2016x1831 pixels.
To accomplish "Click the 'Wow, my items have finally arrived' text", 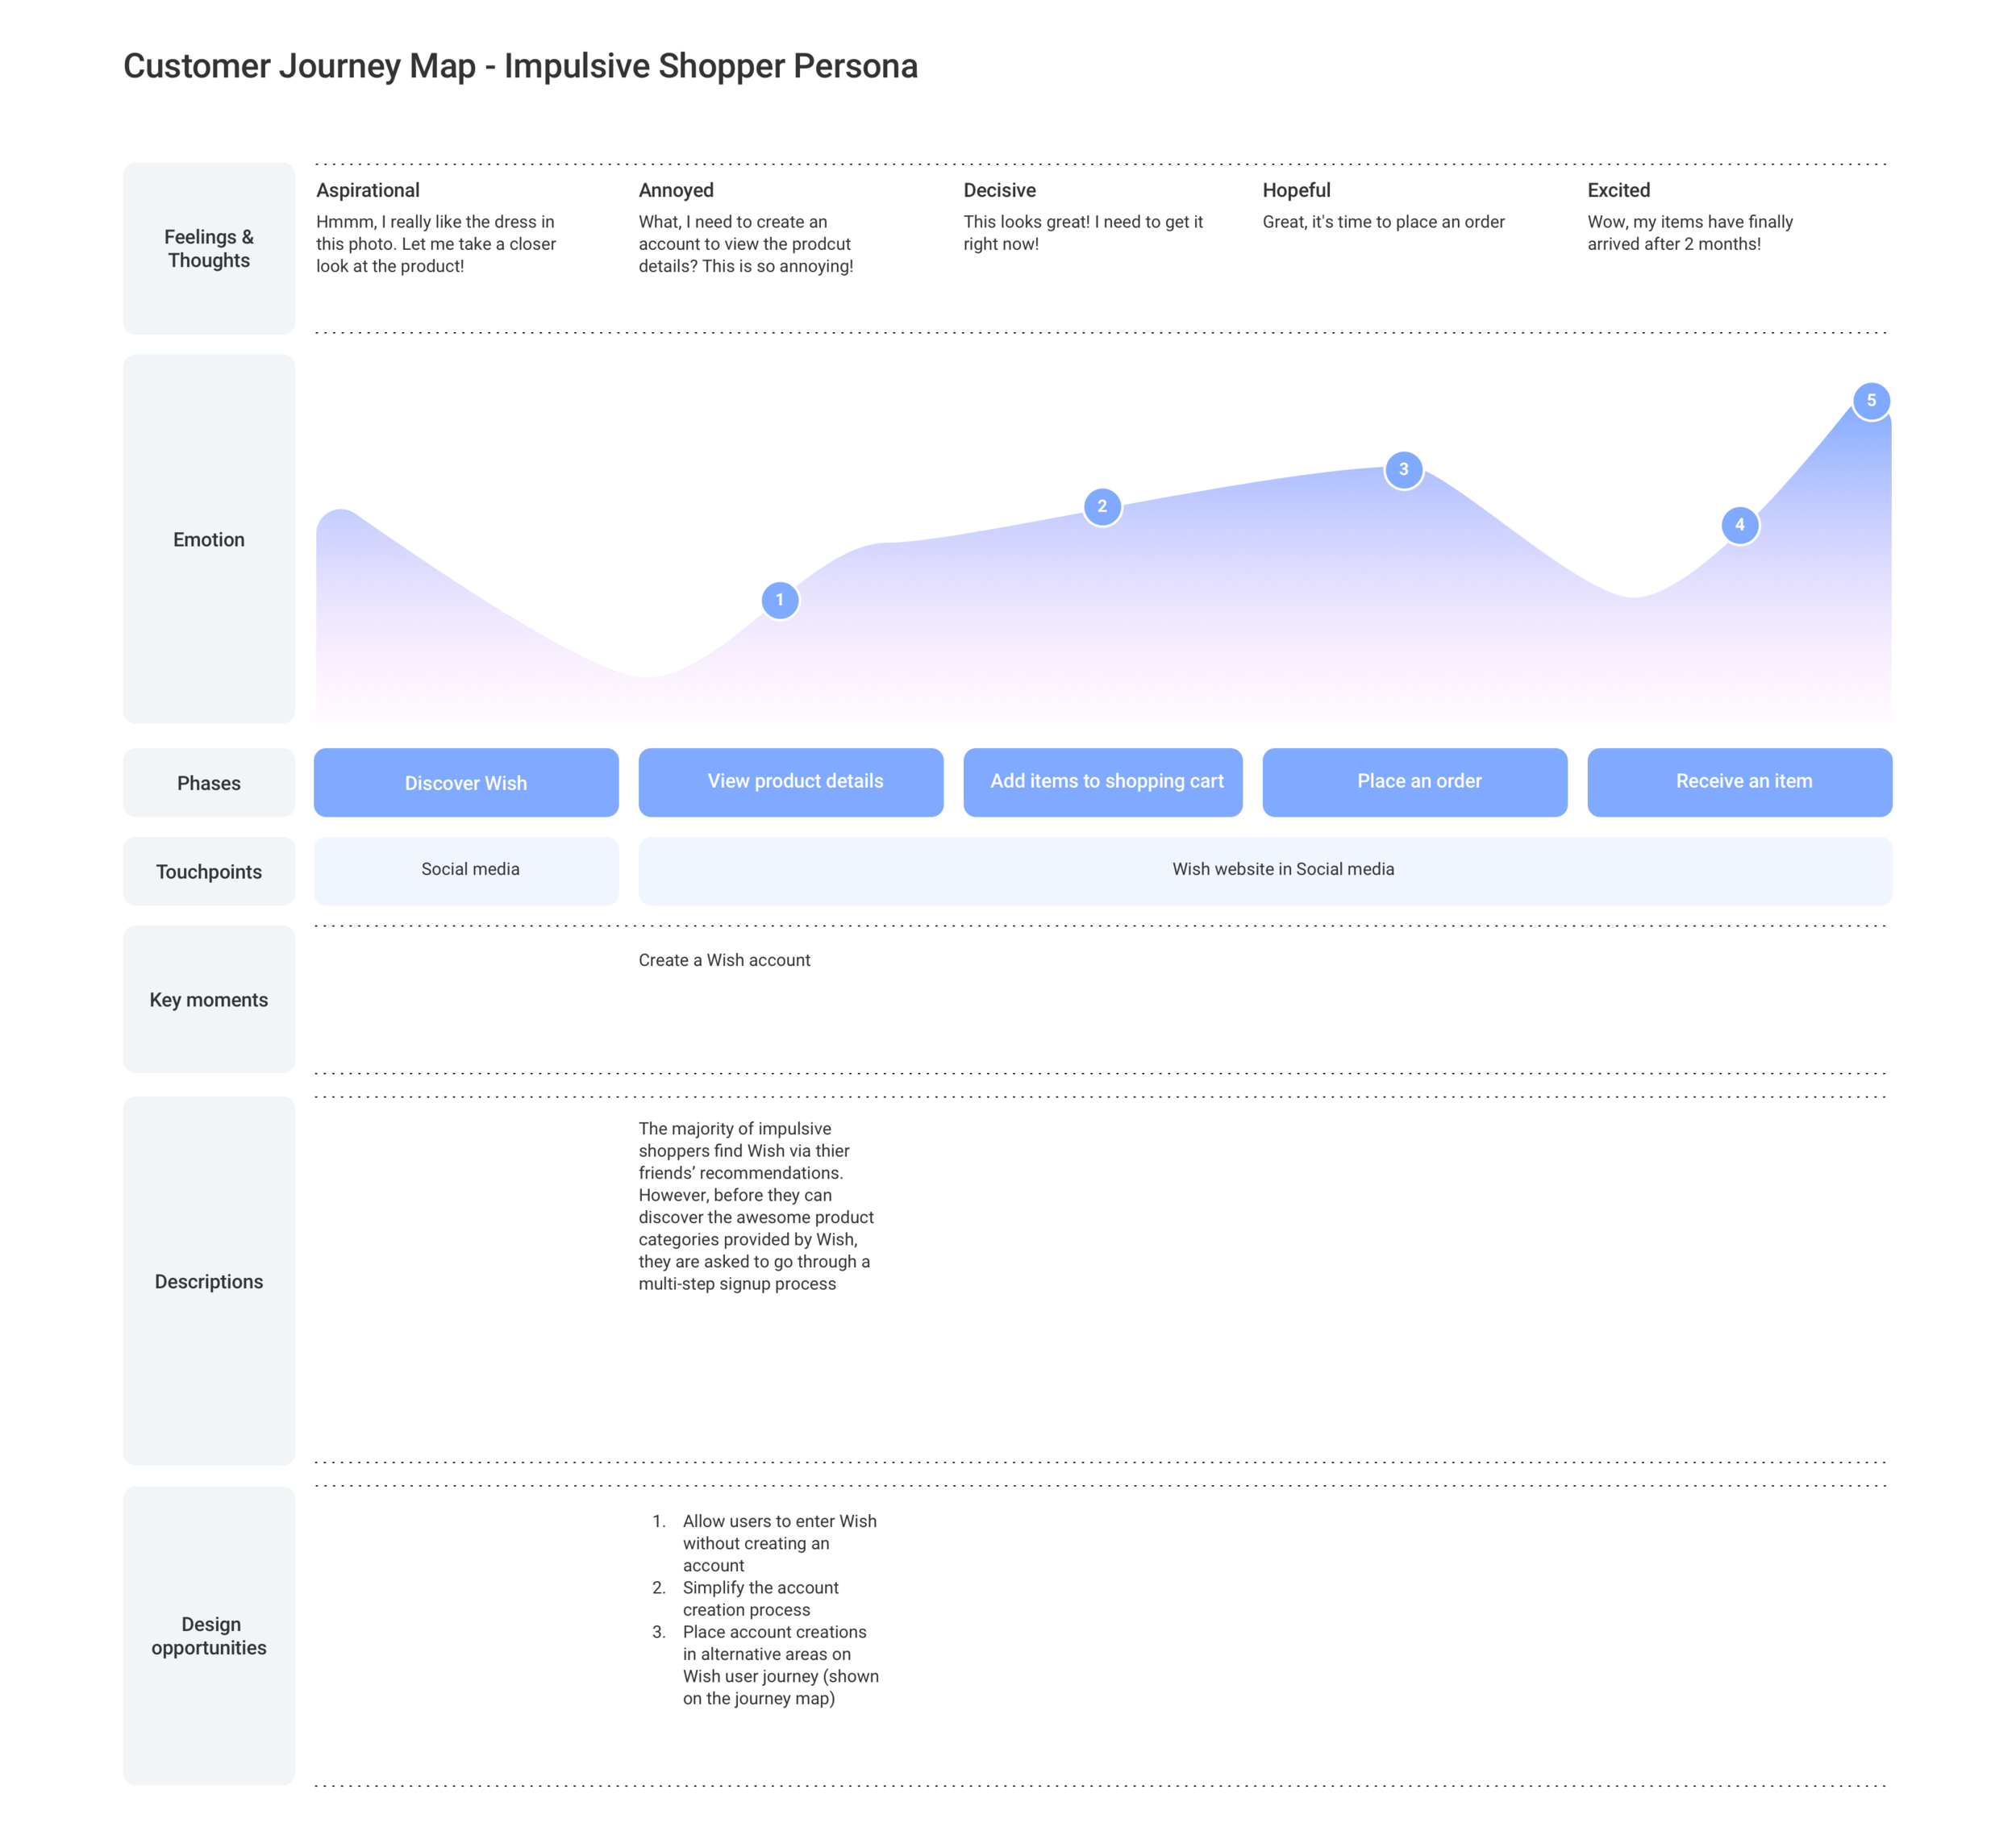I will click(1690, 233).
